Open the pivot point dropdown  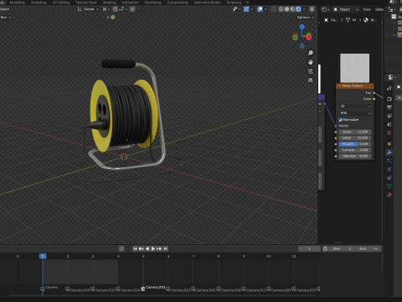(106, 9)
